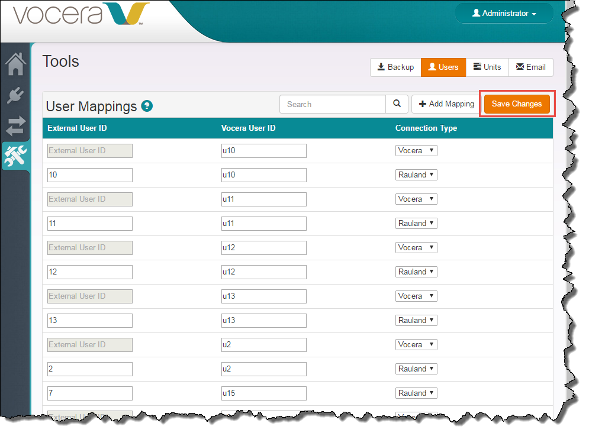Click External User ID field containing 13
The height and width of the screenshot is (436, 589).
coord(90,320)
